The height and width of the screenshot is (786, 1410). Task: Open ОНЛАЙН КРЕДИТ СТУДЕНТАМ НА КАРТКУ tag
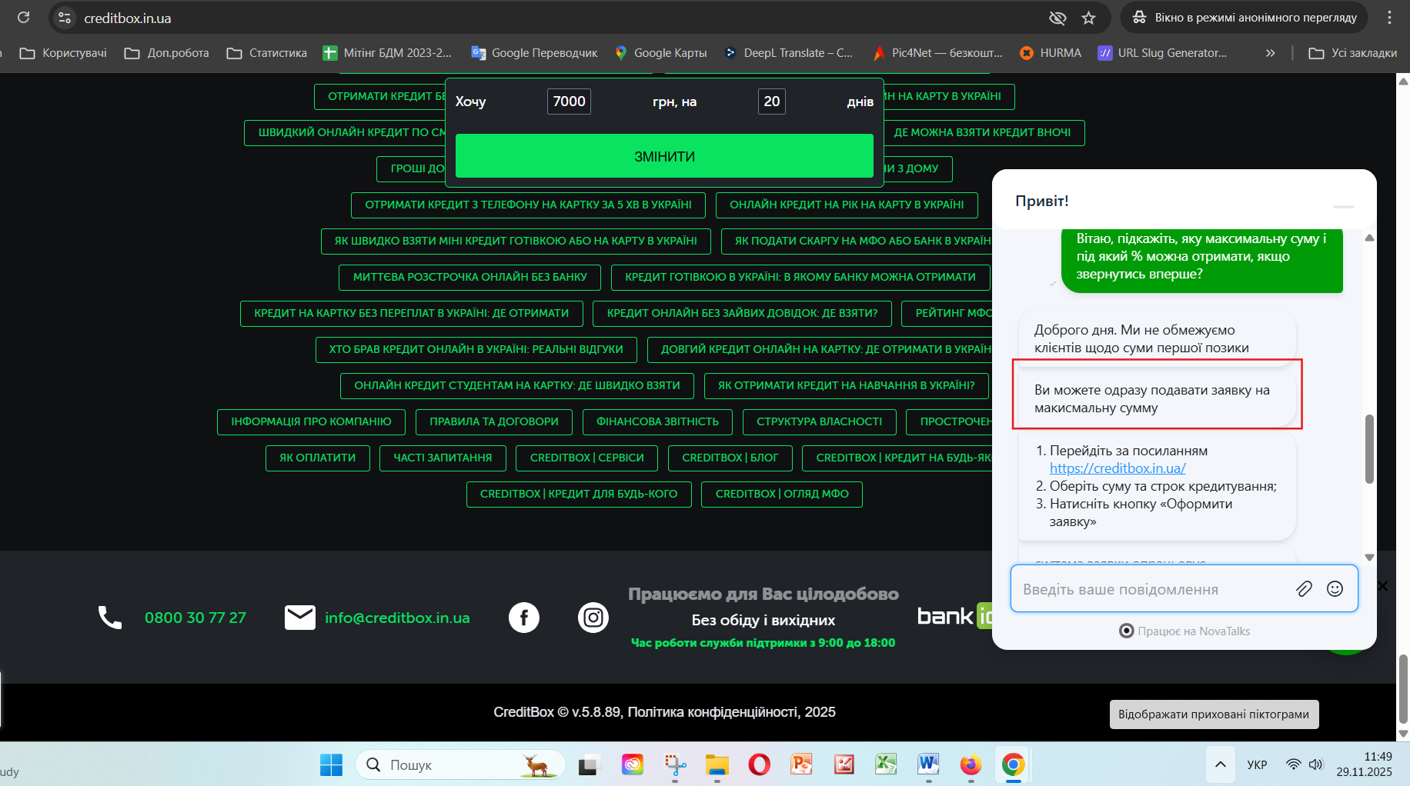point(517,385)
